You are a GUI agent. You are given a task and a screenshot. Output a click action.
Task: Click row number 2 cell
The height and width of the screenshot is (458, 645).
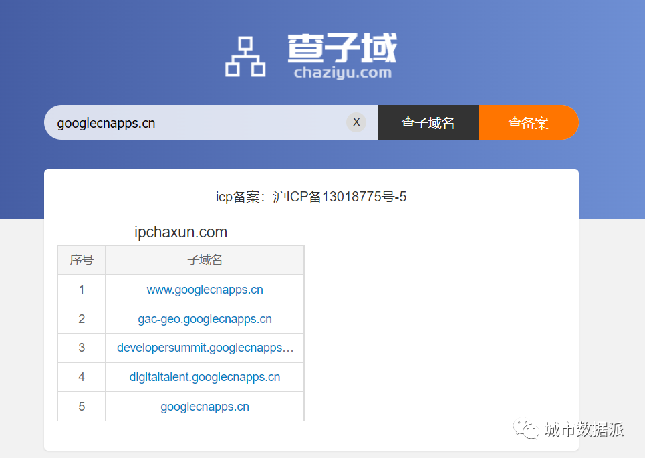(x=82, y=319)
